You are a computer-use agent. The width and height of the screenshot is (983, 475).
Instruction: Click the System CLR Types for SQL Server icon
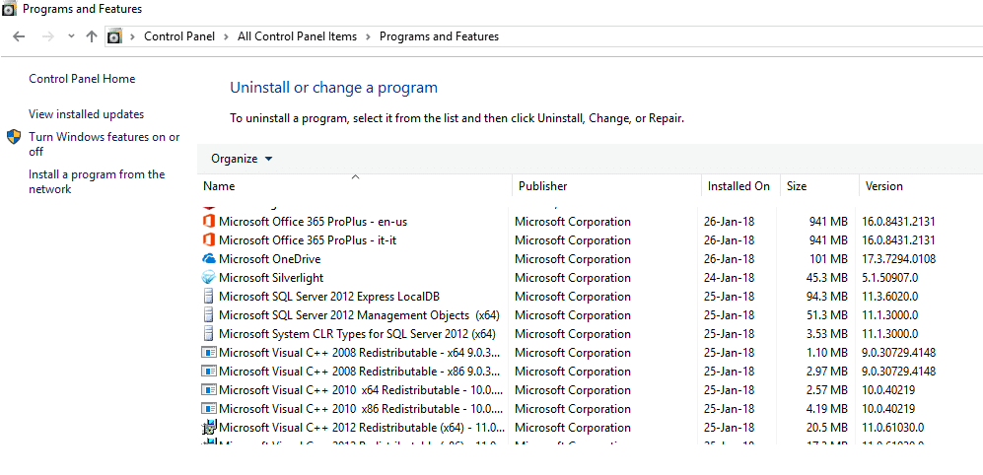[209, 334]
